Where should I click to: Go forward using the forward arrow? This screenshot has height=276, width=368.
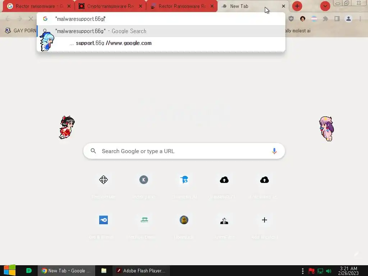point(19,19)
